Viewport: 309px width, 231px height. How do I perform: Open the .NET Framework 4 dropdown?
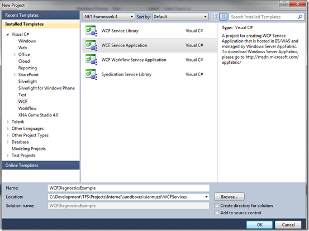tap(108, 17)
